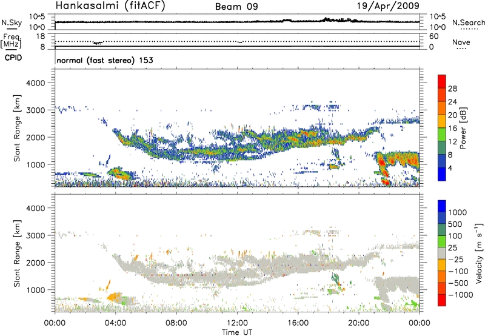Select the CPID label

(13, 58)
